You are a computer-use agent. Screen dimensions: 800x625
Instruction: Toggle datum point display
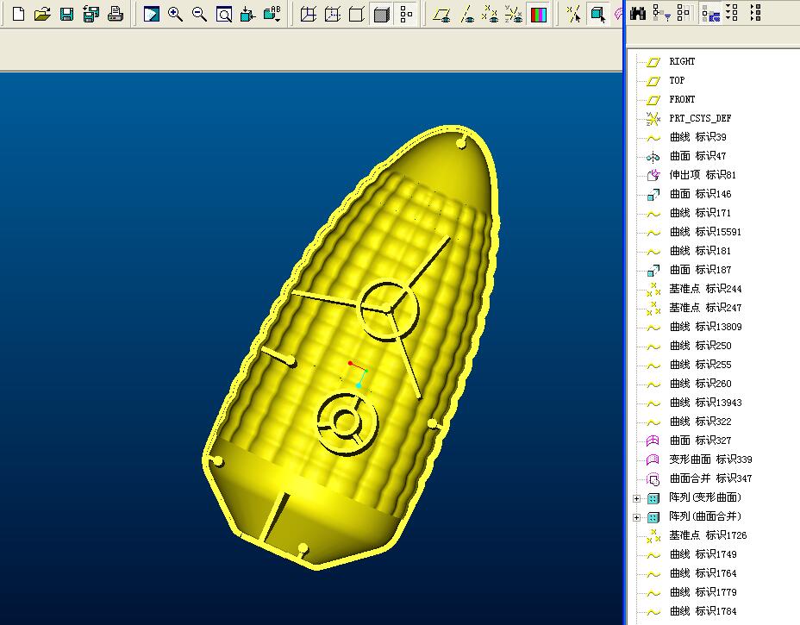tap(491, 14)
